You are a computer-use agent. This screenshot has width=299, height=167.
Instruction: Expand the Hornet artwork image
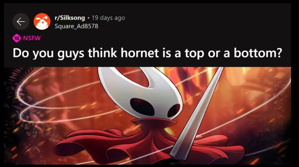[148, 115]
